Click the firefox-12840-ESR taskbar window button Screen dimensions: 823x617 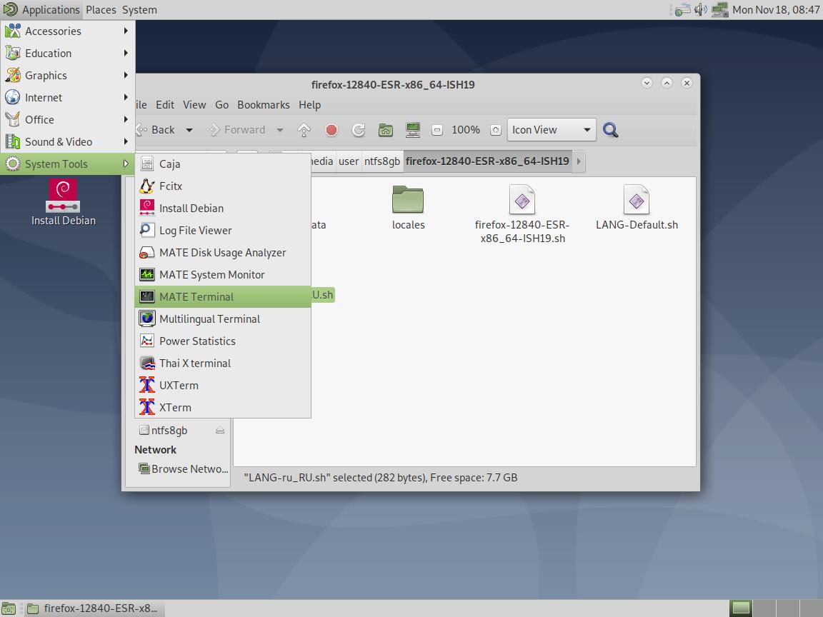[94, 608]
